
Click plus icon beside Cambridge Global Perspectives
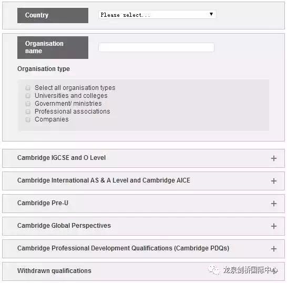[274, 226]
